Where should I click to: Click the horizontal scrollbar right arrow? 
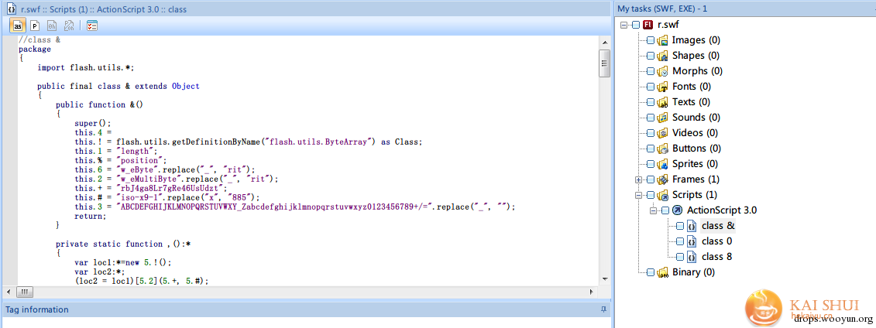pyautogui.click(x=593, y=291)
